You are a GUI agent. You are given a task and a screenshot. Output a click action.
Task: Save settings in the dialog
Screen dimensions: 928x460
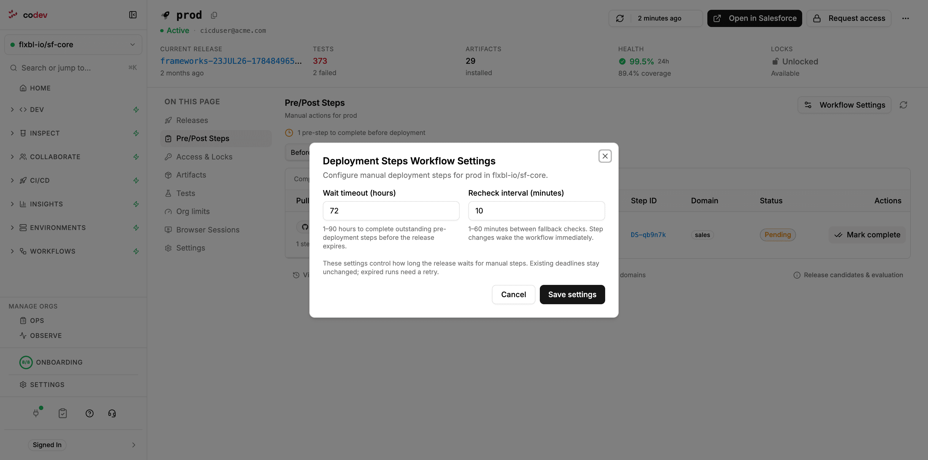572,294
